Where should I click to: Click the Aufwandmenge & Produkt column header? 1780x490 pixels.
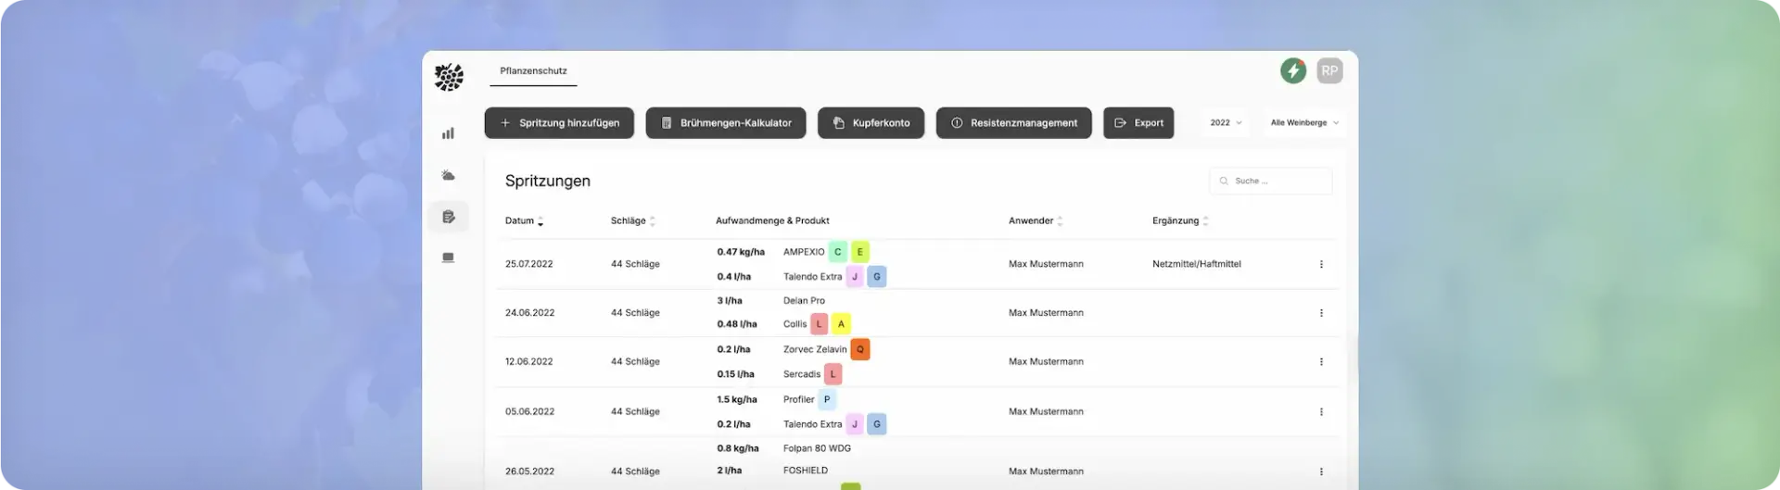pyautogui.click(x=772, y=221)
